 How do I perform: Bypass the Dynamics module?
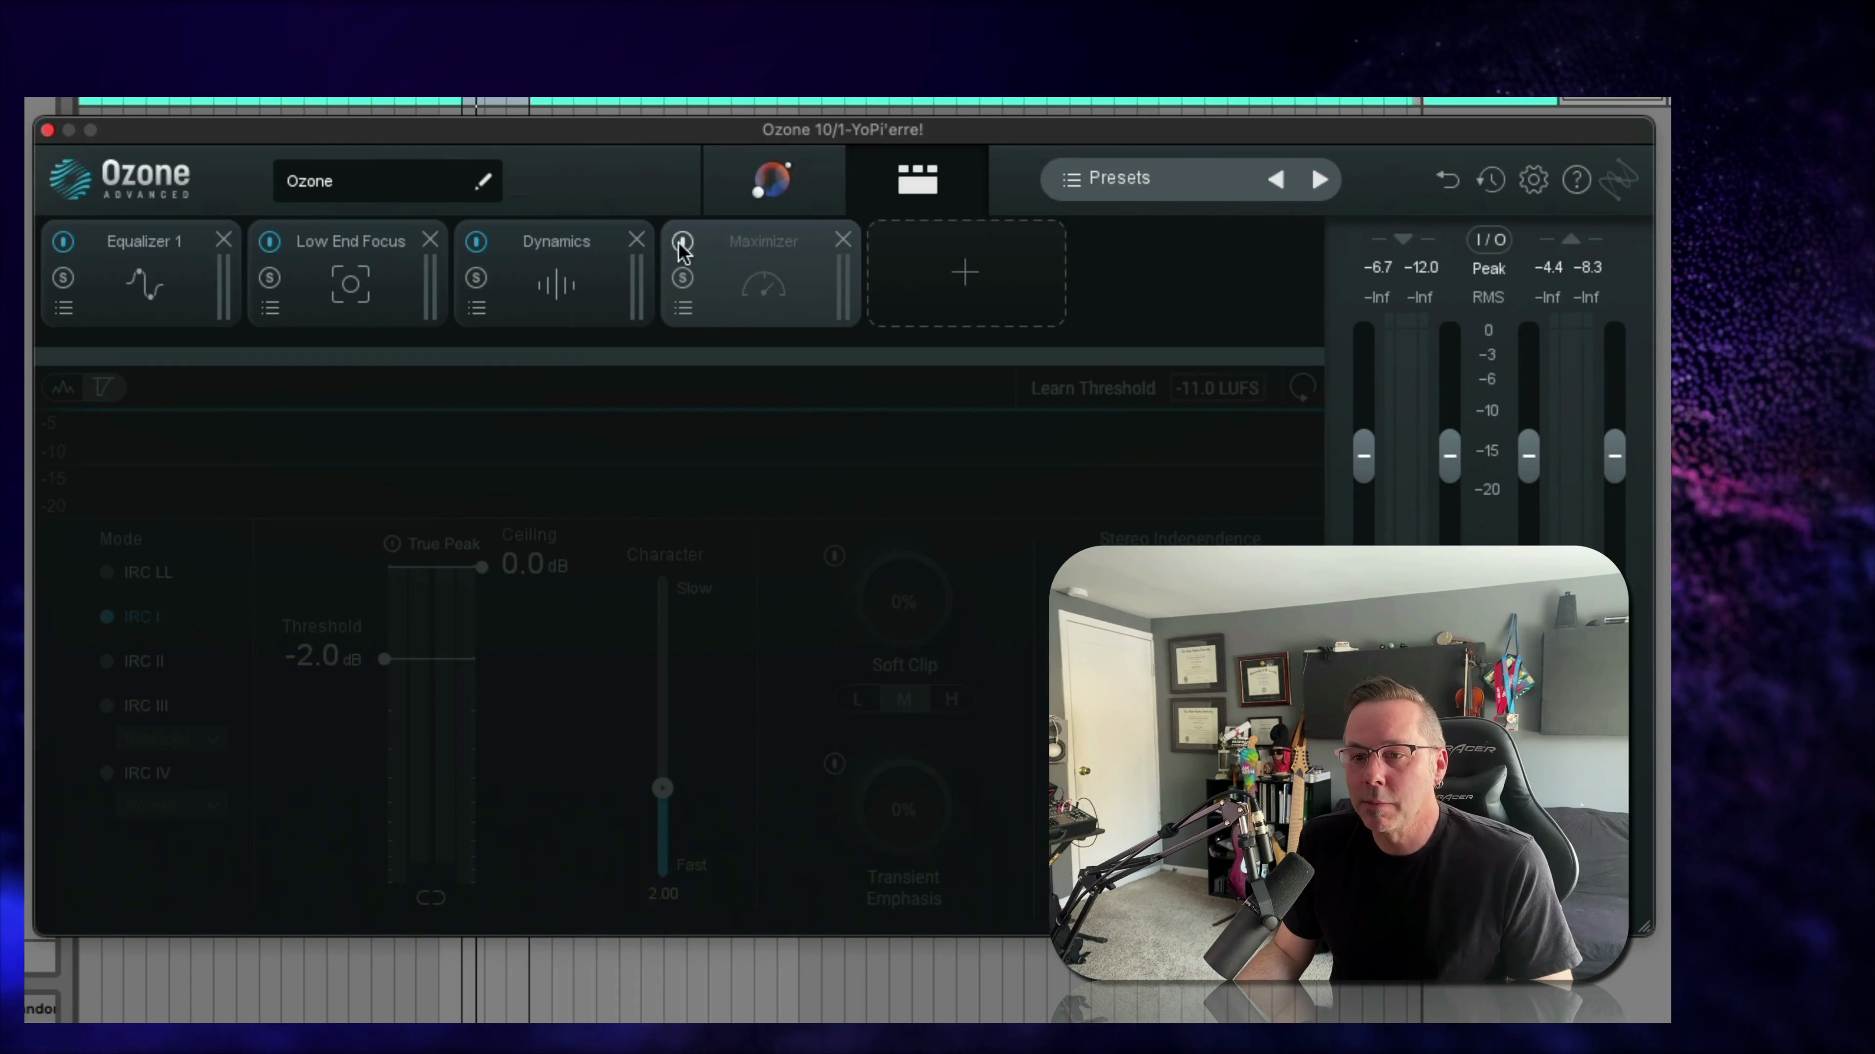477,242
